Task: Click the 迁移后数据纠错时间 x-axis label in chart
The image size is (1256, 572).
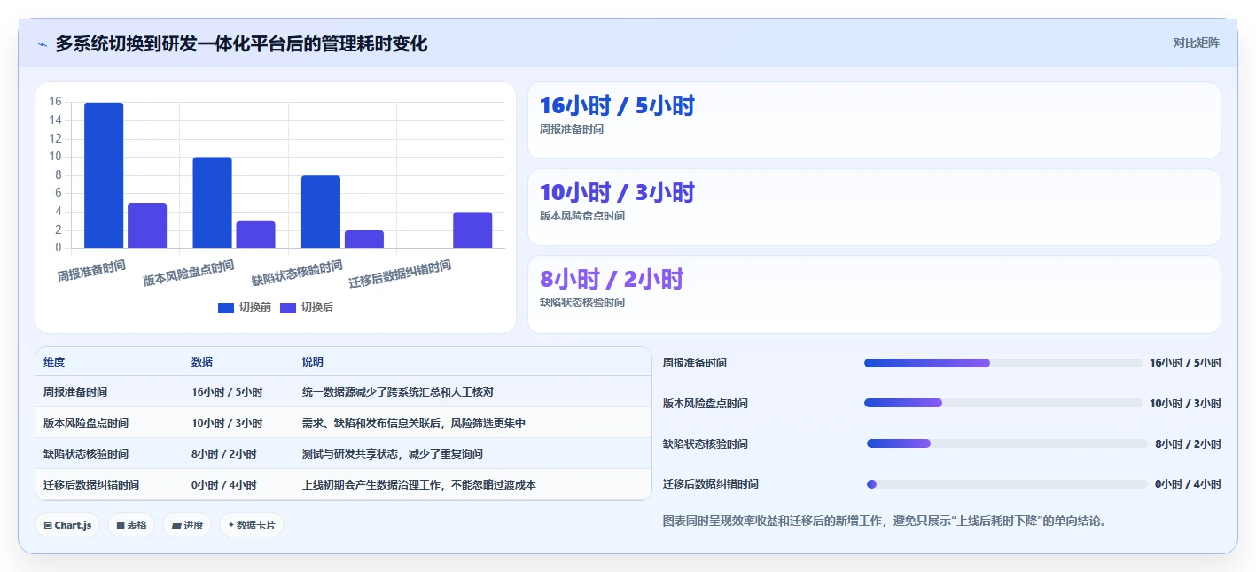Action: coord(401,274)
